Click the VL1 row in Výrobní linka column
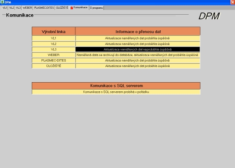This screenshot has width=235, height=168. click(53, 38)
